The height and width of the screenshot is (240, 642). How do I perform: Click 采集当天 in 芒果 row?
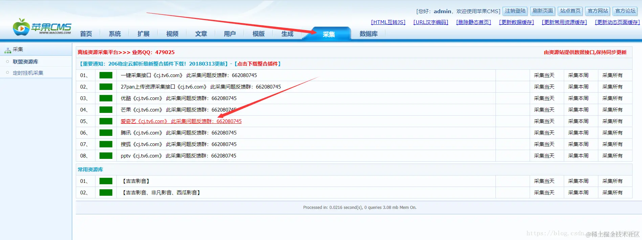544,110
